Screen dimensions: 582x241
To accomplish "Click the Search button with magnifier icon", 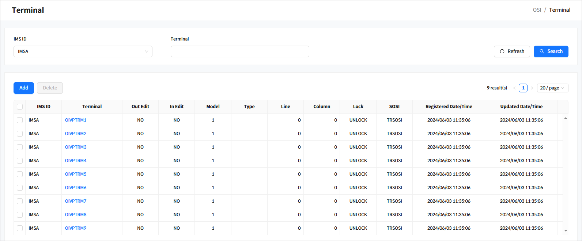I will click(551, 51).
